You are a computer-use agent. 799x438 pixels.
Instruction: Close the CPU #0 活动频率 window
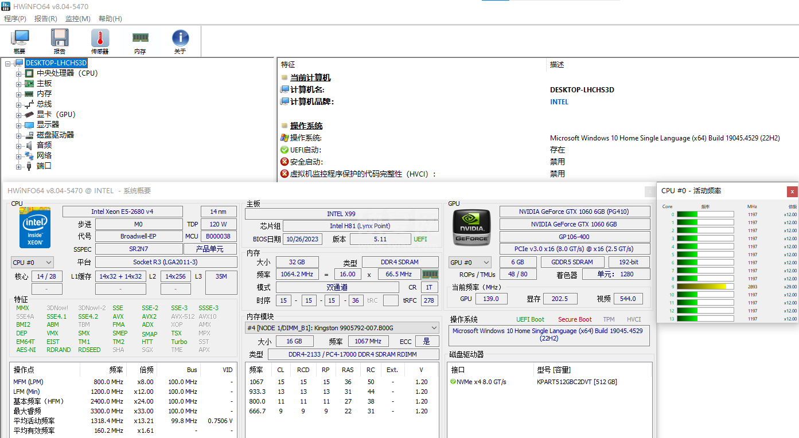pos(792,191)
